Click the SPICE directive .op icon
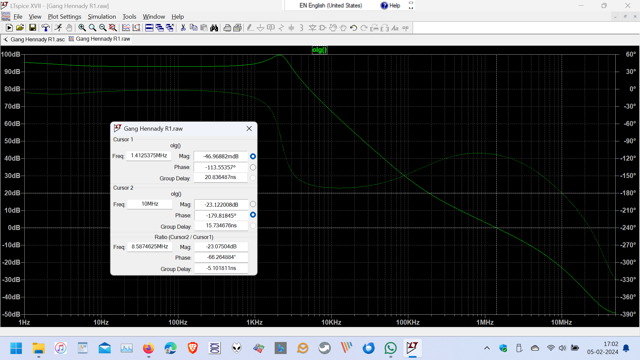The image size is (640, 360). [x=405, y=28]
